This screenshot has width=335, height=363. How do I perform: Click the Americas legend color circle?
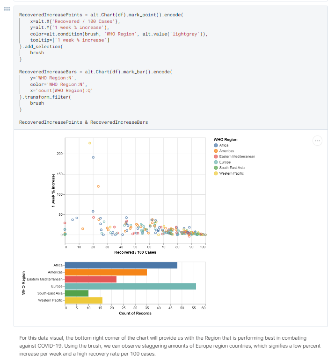click(x=216, y=151)
